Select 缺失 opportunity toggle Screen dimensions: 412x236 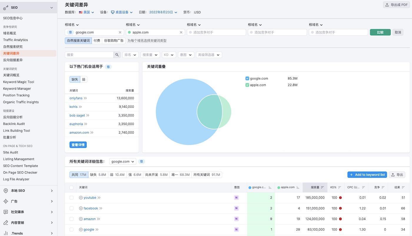coord(75,79)
